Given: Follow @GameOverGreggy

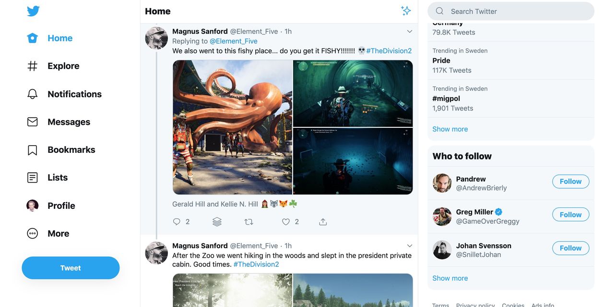Looking at the screenshot, I should point(570,215).
